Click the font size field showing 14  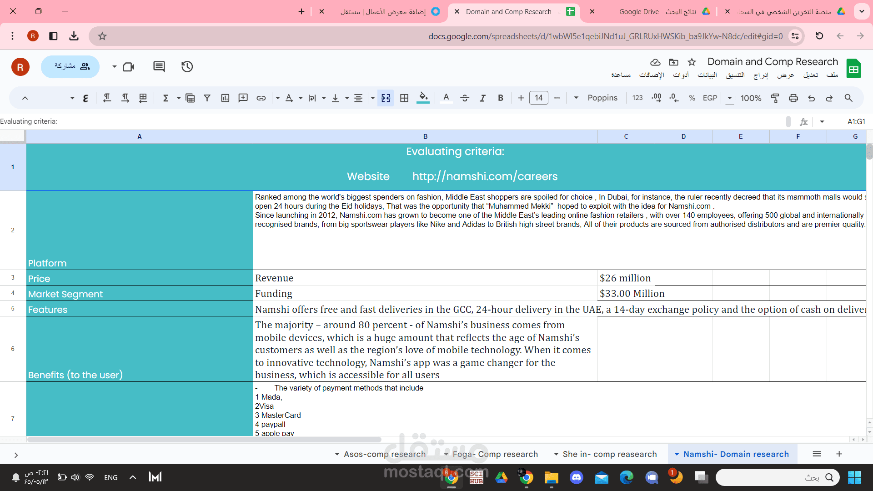(539, 98)
